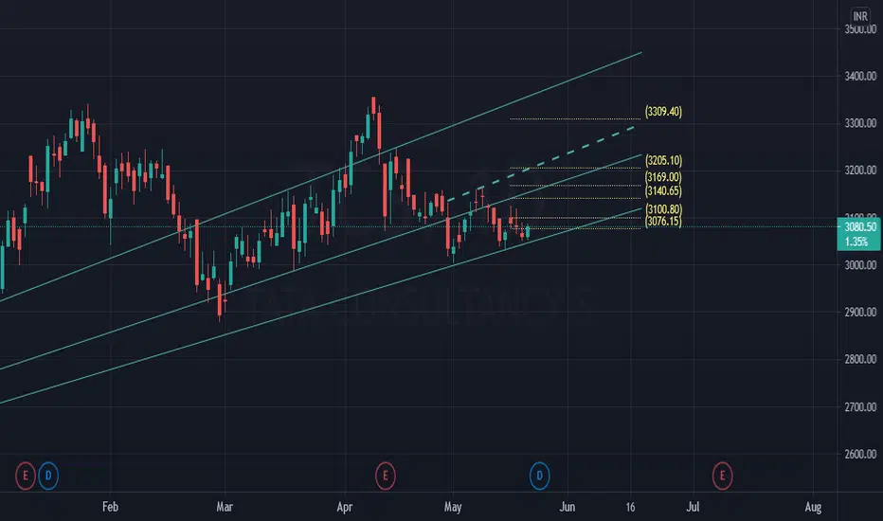883x521 pixels.
Task: Click the 2800.00 price axis label
Action: (x=860, y=359)
